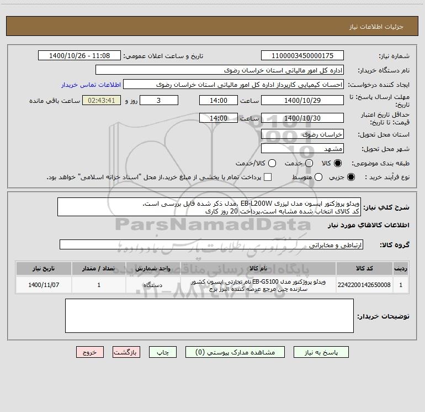Image resolution: width=425 pixels, height=412 pixels.
Task: Click the نام دستگاه خریدار field
Action: pyautogui.click(x=220, y=70)
